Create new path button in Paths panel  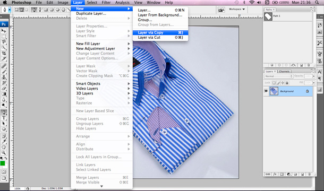[x=301, y=65]
